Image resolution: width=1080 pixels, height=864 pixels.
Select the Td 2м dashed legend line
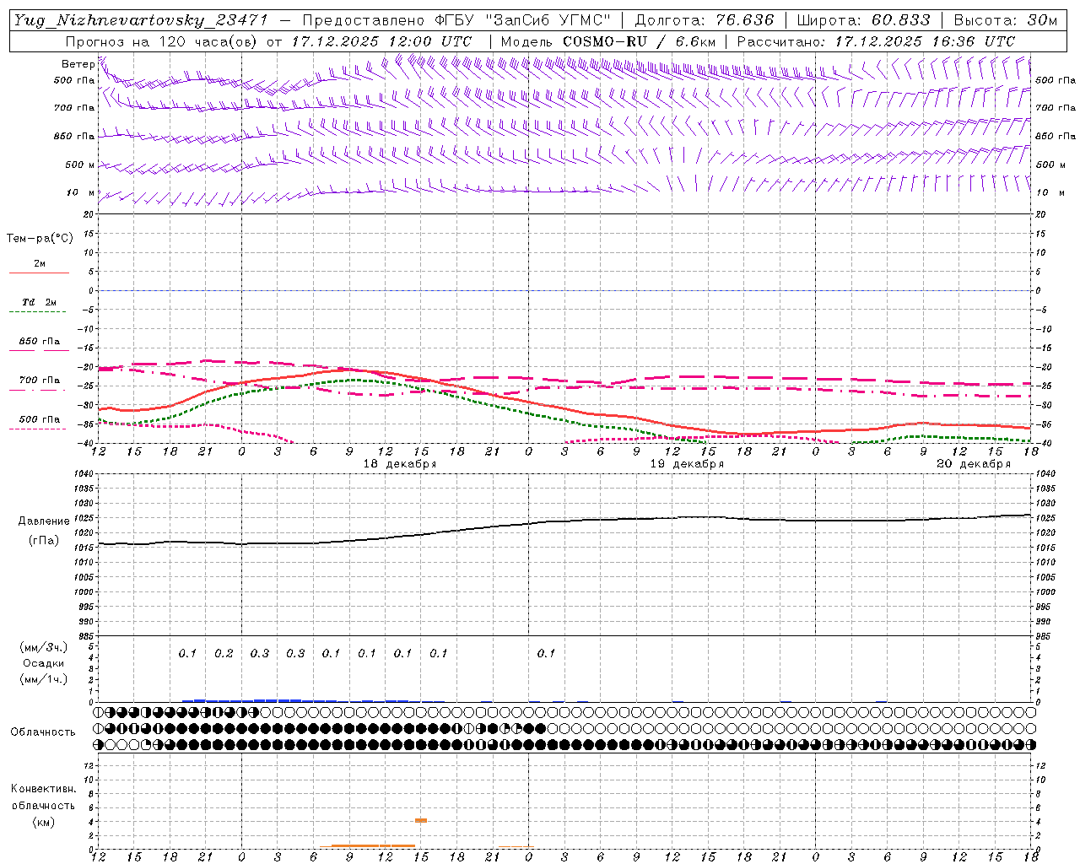[39, 311]
